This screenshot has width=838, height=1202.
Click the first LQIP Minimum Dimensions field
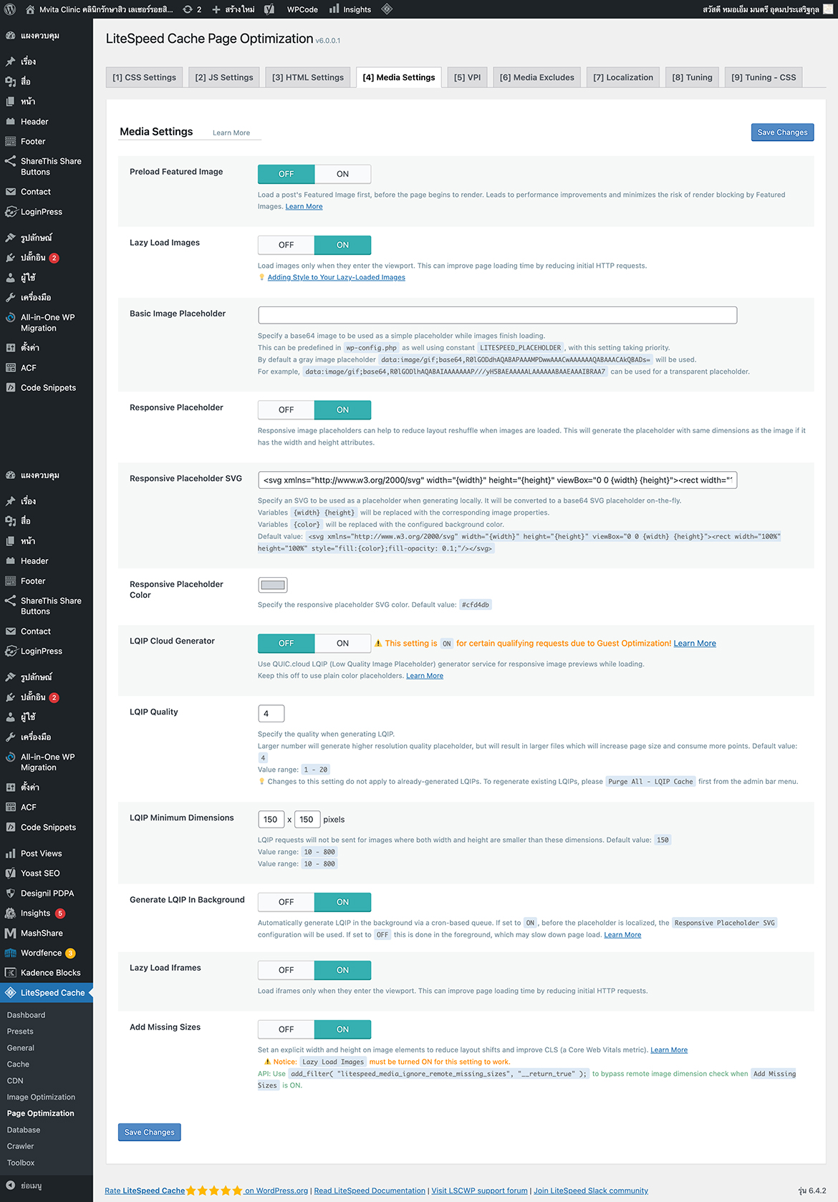point(271,819)
